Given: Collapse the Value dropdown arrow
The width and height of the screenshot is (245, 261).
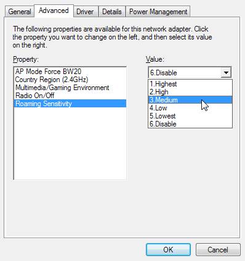Looking at the screenshot, I should 226,73.
